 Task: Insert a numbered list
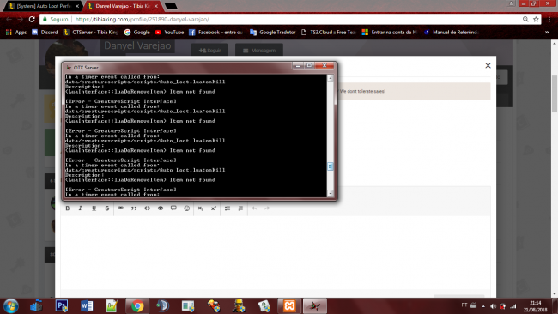pyautogui.click(x=240, y=208)
